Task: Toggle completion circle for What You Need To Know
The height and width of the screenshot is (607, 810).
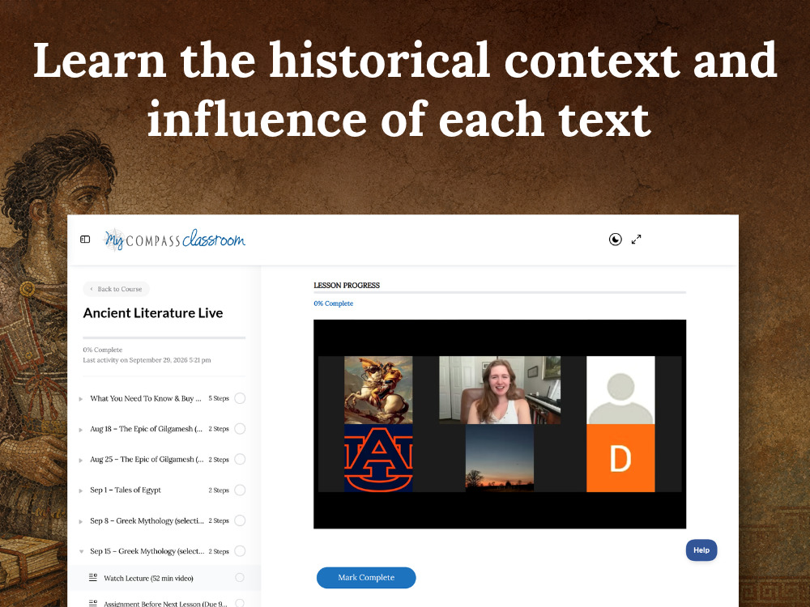Action: point(240,398)
